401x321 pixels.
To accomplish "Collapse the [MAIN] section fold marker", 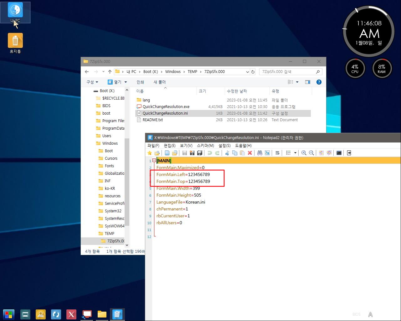I will (x=154, y=160).
